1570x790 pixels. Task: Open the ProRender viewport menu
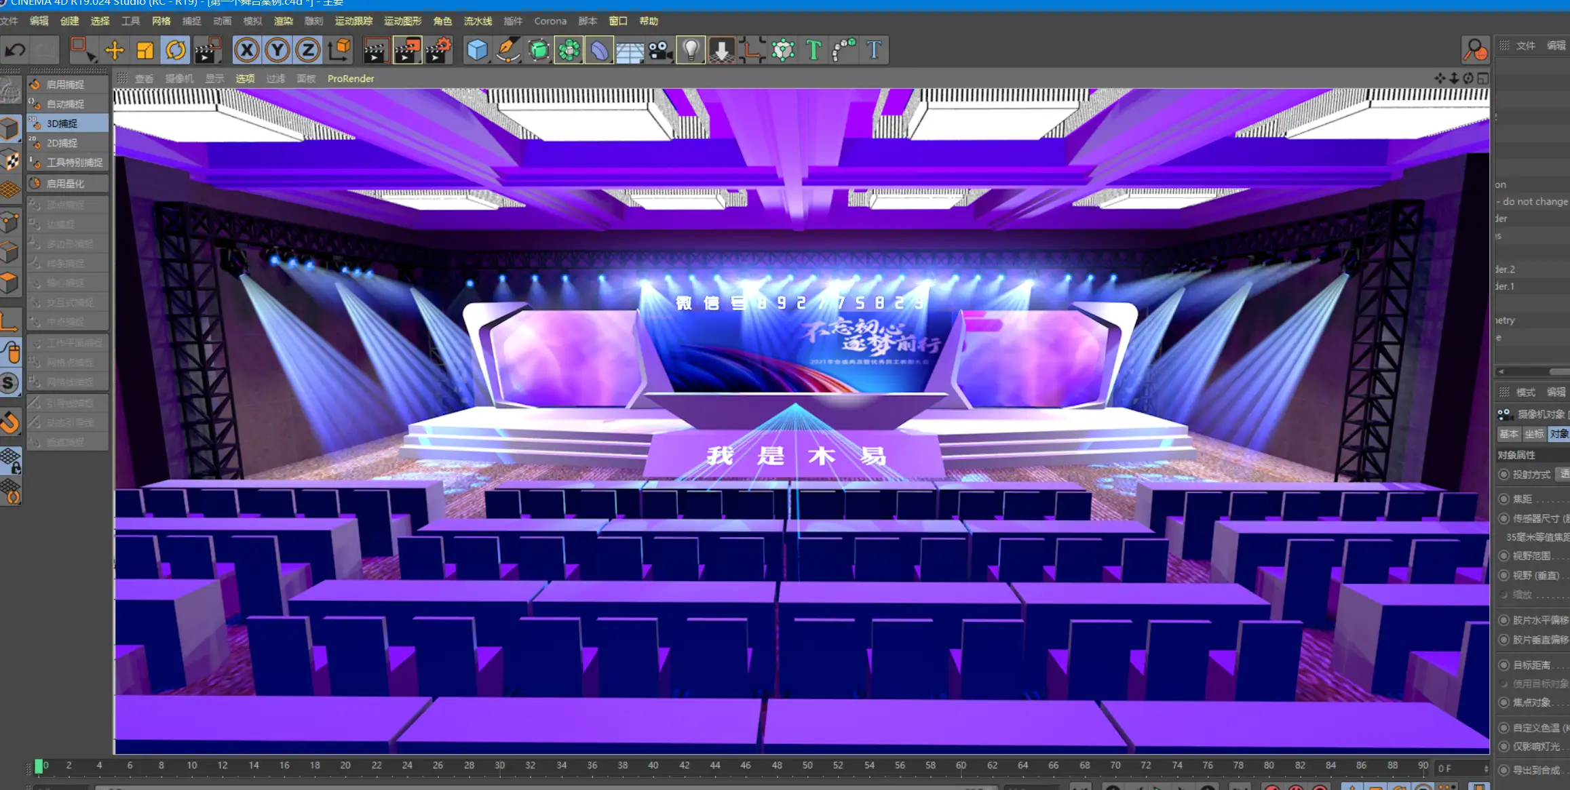pyautogui.click(x=351, y=79)
